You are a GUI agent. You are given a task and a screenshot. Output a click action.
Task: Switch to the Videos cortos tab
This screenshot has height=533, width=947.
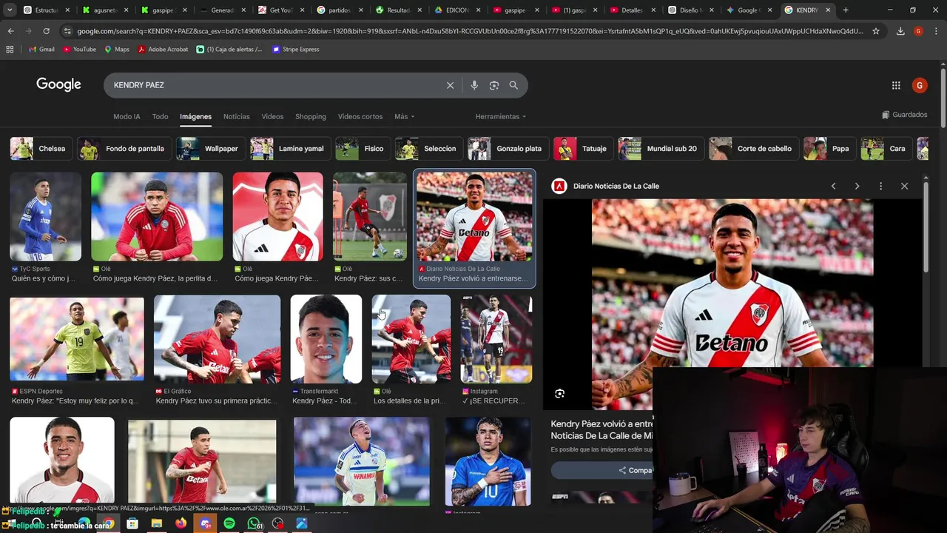(x=360, y=116)
